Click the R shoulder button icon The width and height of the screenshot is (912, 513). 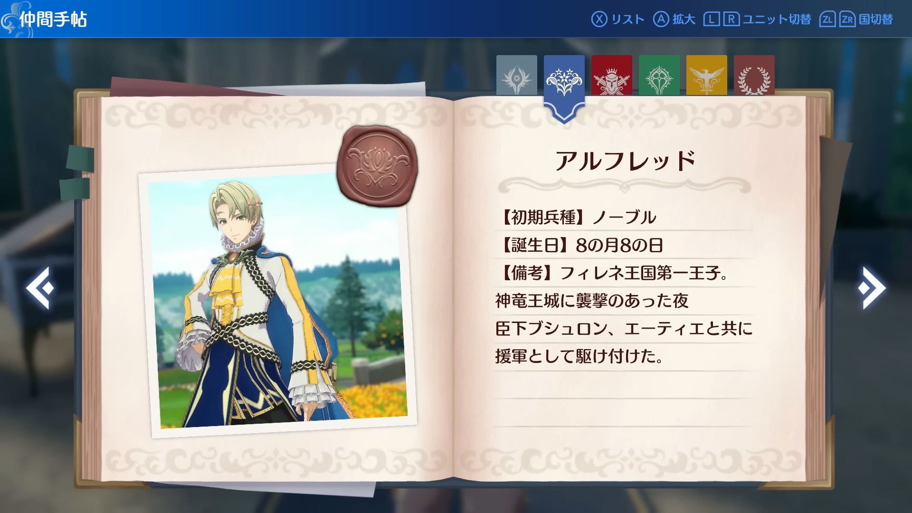[731, 19]
